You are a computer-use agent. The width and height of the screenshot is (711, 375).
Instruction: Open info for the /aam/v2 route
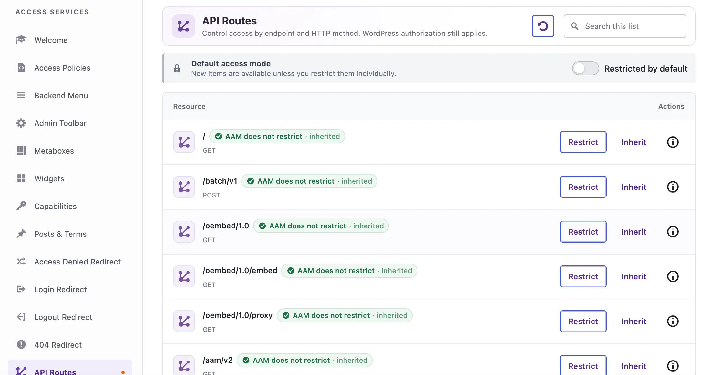673,366
